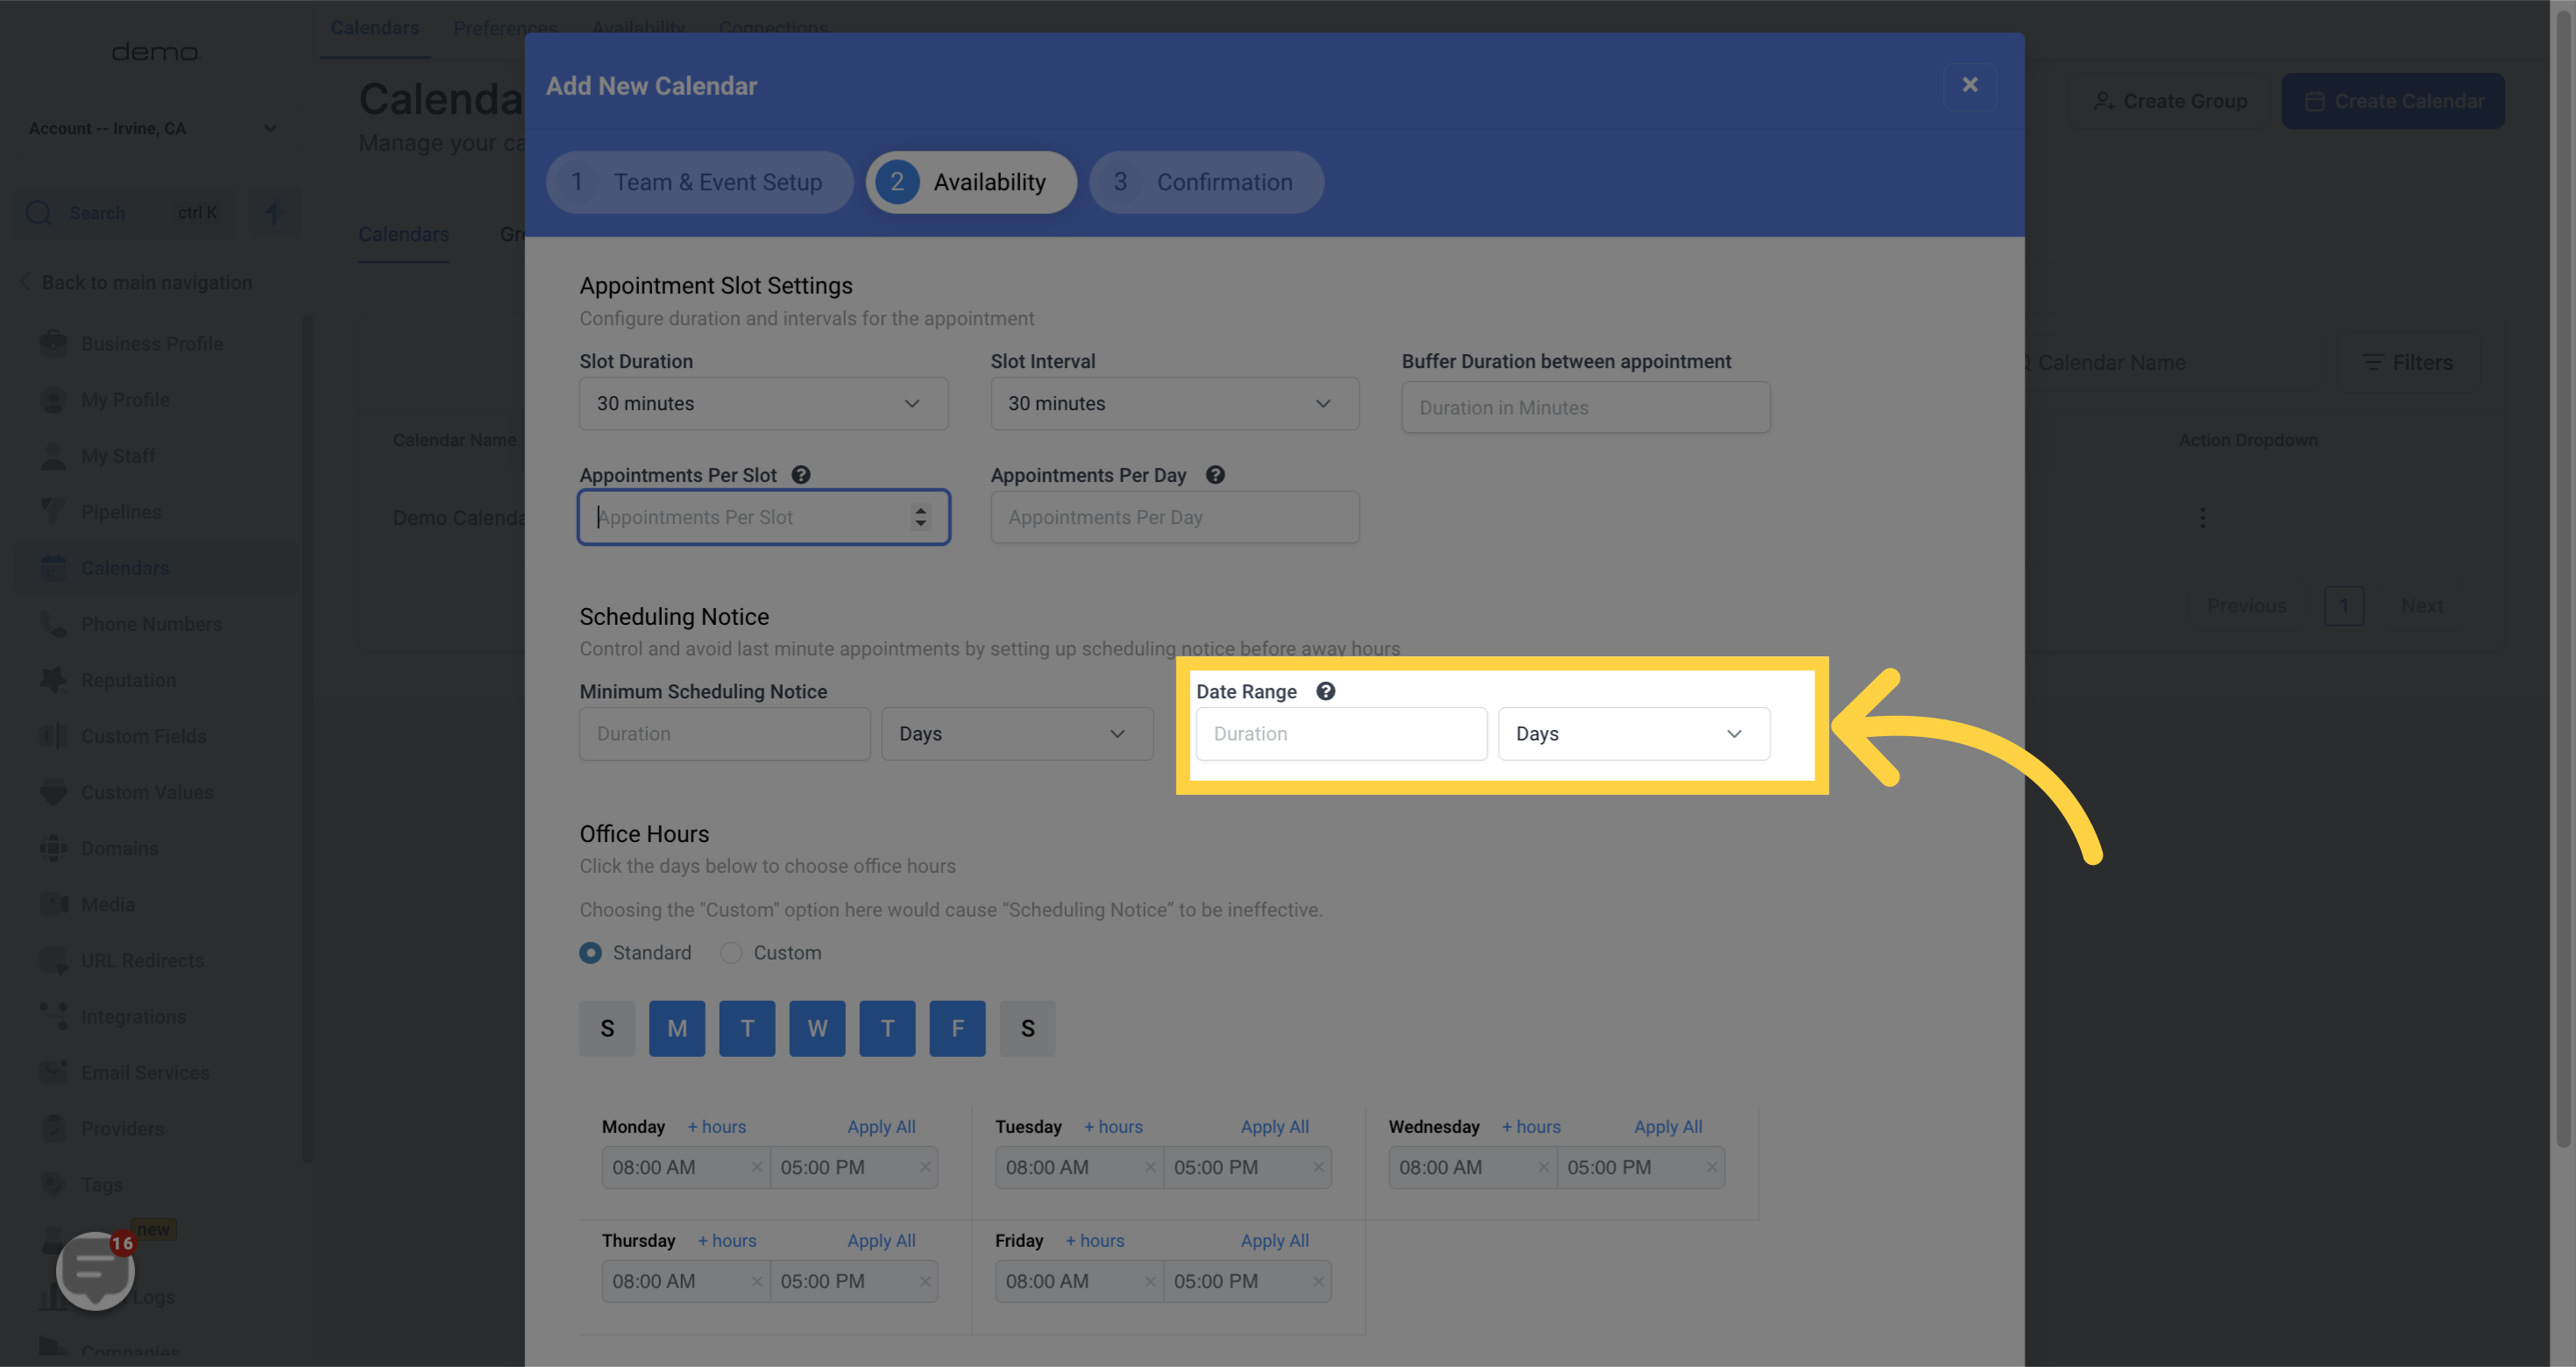The height and width of the screenshot is (1367, 2576).
Task: Close the Add New Calendar dialog
Action: [x=1969, y=85]
